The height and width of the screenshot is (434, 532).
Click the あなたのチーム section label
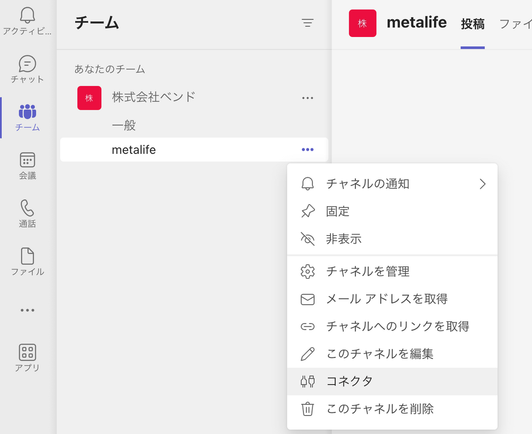pos(109,69)
